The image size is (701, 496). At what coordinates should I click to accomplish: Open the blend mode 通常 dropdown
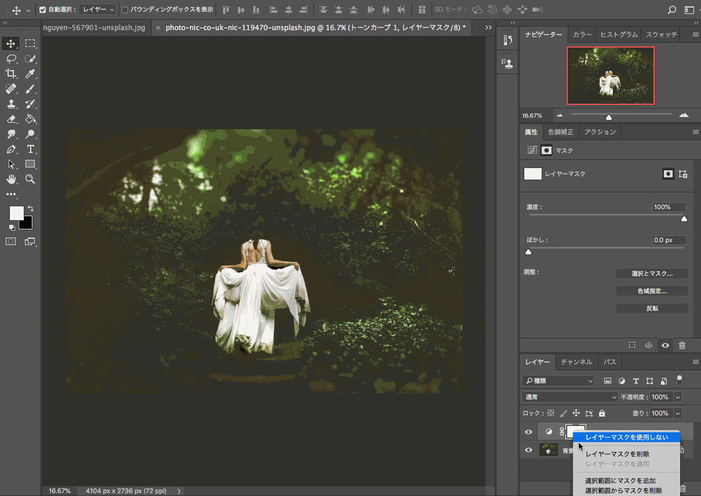click(570, 397)
